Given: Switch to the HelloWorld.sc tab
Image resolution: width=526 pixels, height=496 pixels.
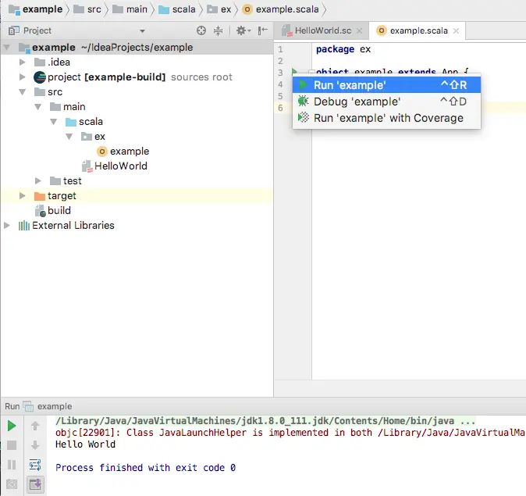Looking at the screenshot, I should 323,30.
